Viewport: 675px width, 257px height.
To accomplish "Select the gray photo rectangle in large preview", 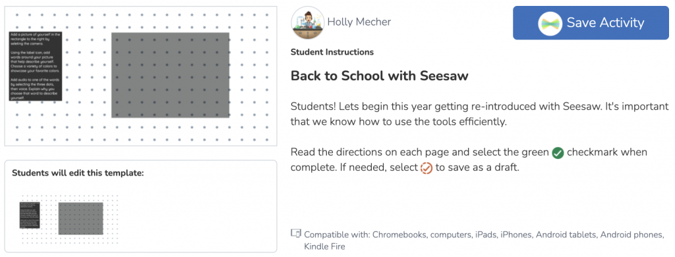I will [171, 75].
